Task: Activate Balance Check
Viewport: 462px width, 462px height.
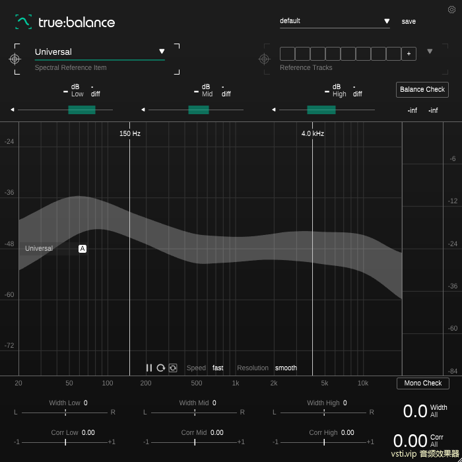Action: click(x=422, y=90)
